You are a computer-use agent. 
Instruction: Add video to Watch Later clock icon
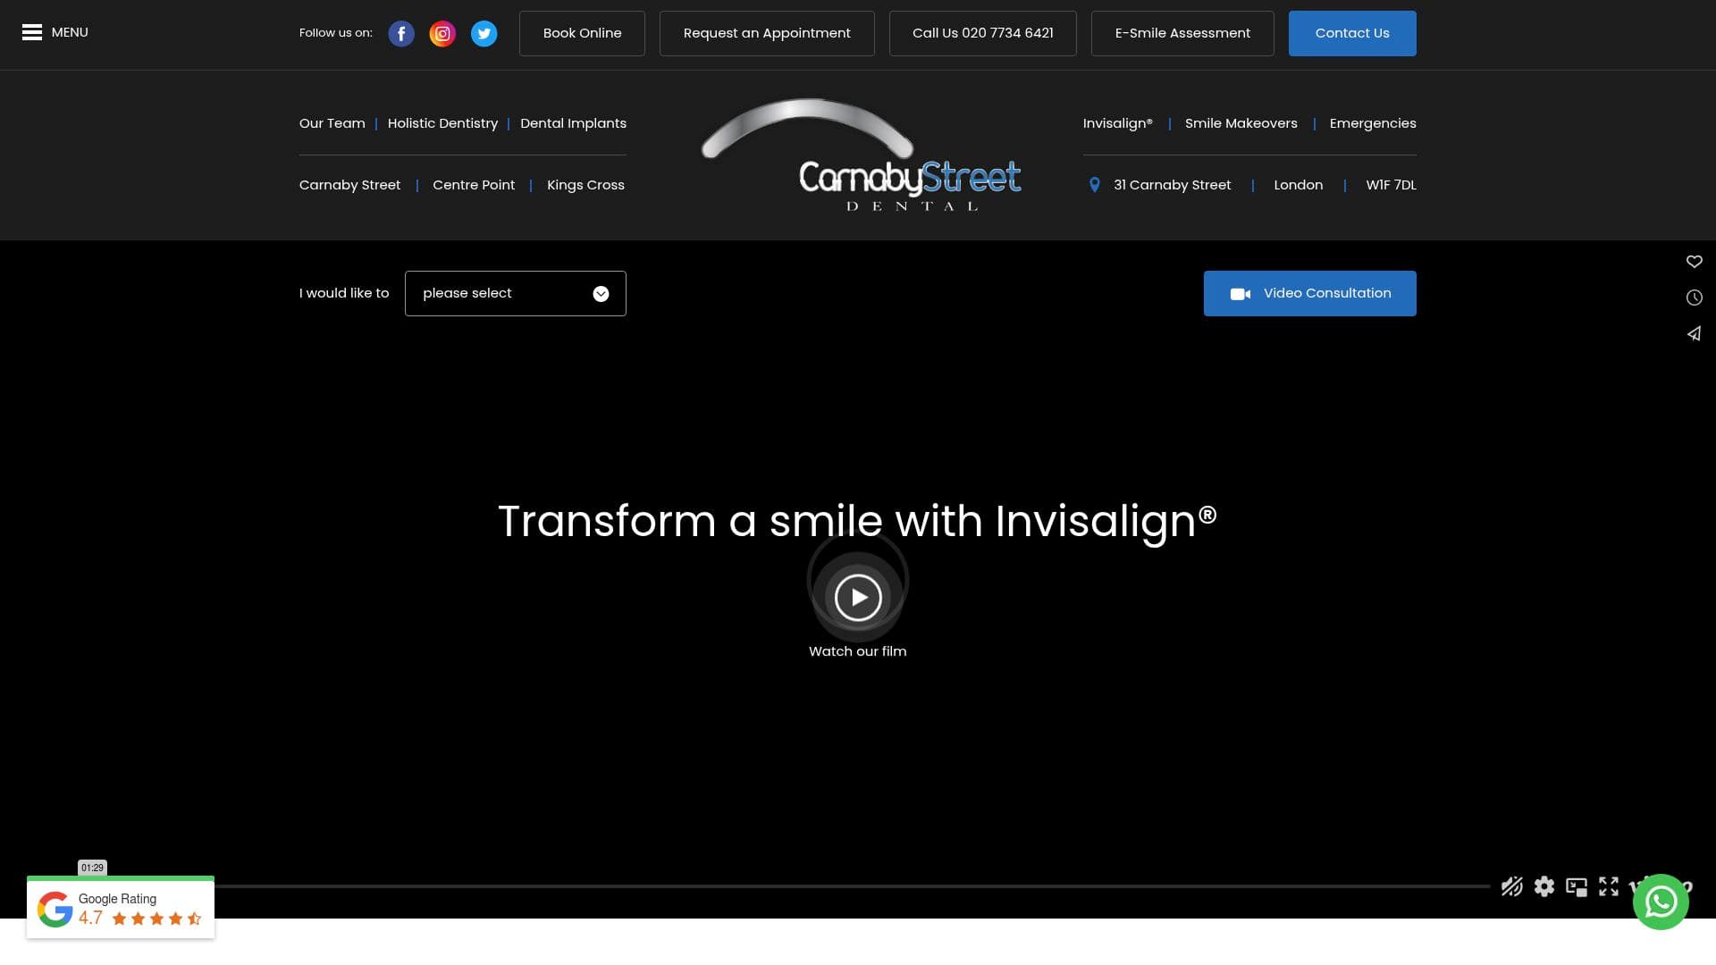tap(1694, 298)
